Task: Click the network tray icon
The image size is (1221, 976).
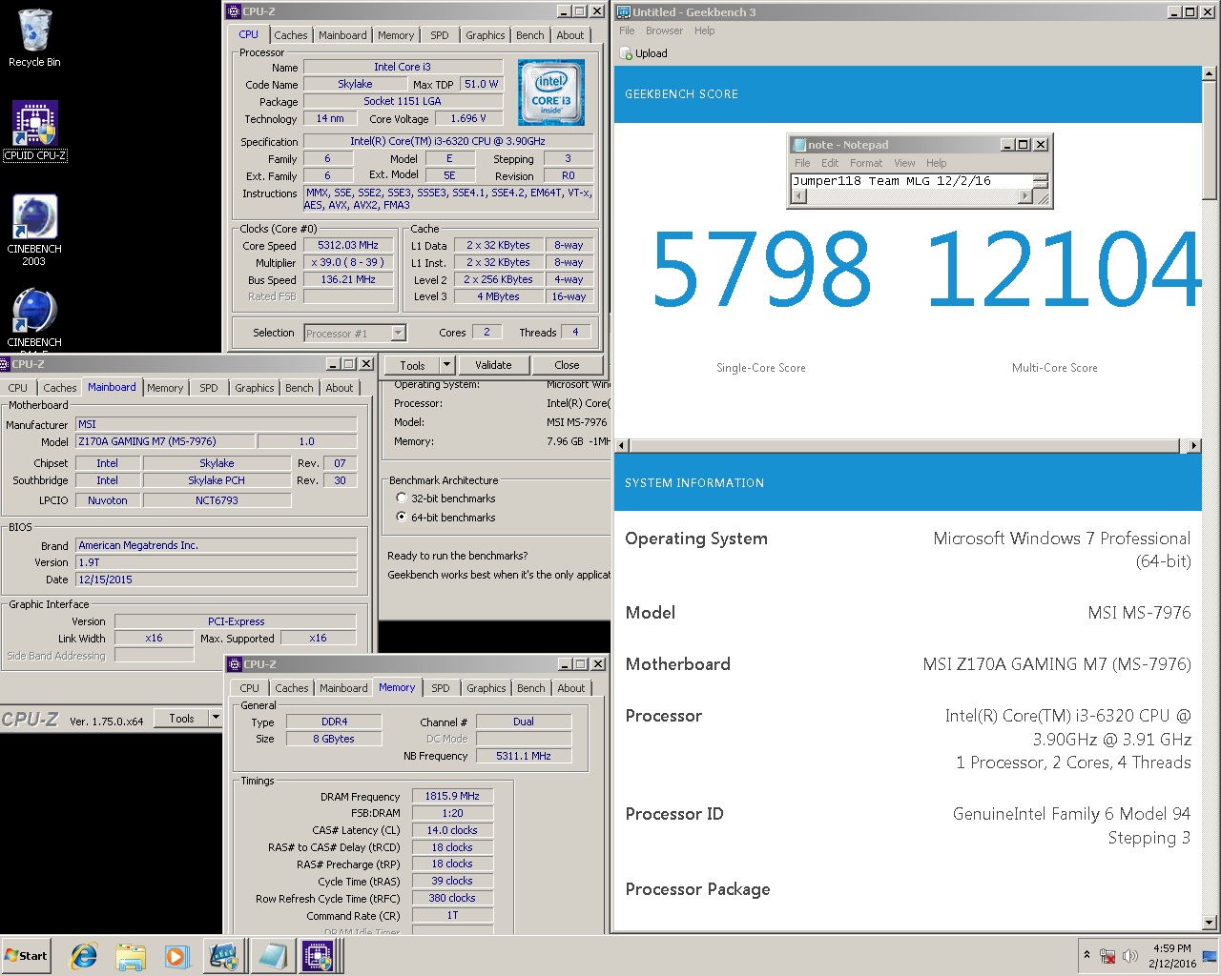Action: tap(1107, 956)
